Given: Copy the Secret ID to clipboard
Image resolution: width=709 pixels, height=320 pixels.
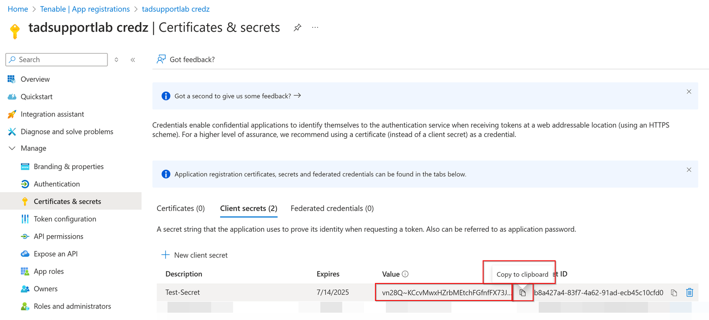Looking at the screenshot, I should [674, 293].
